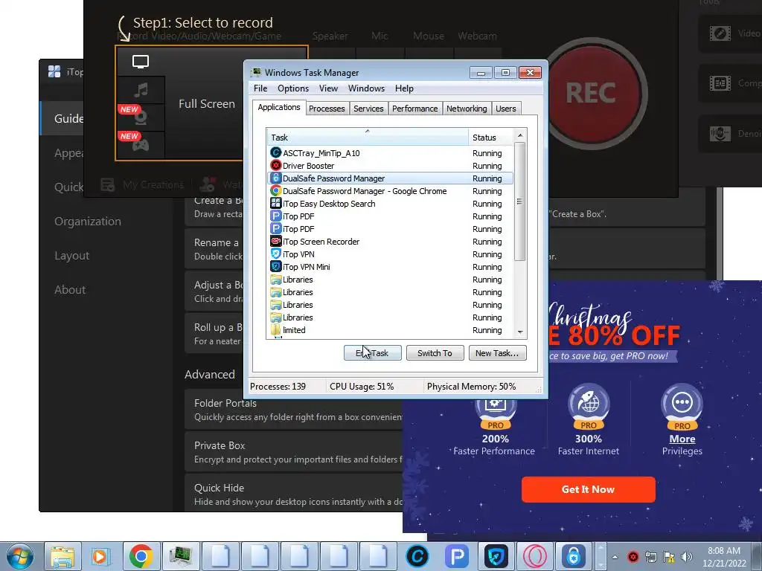Activate the Task Manager taskbar icon
This screenshot has height=571, width=762.
coord(181,556)
